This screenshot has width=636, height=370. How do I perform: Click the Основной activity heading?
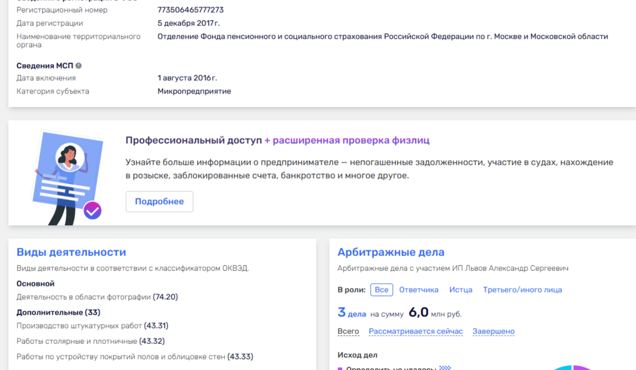pos(35,284)
